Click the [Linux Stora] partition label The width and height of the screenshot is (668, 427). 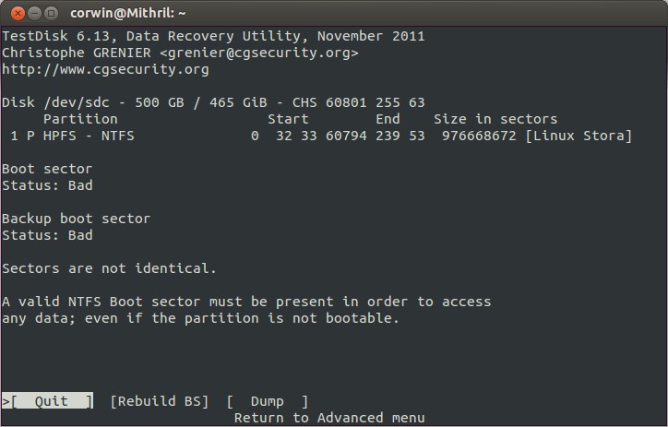coord(579,136)
